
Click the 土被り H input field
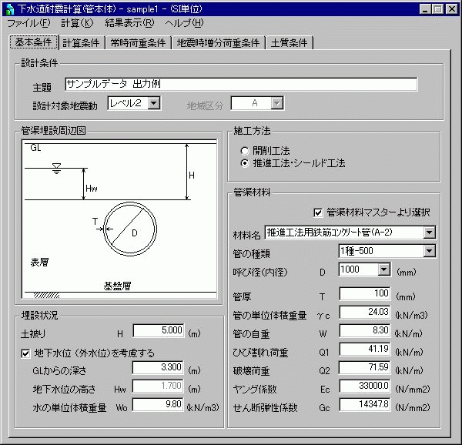(x=158, y=330)
